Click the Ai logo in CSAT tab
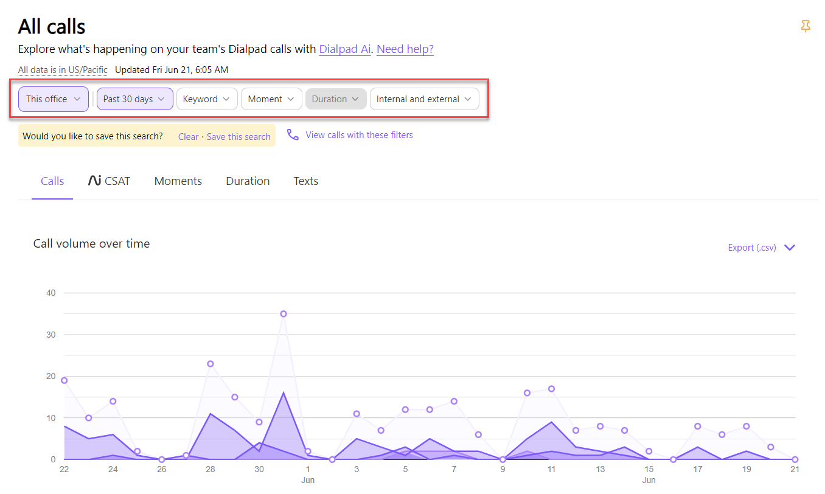 pos(94,181)
